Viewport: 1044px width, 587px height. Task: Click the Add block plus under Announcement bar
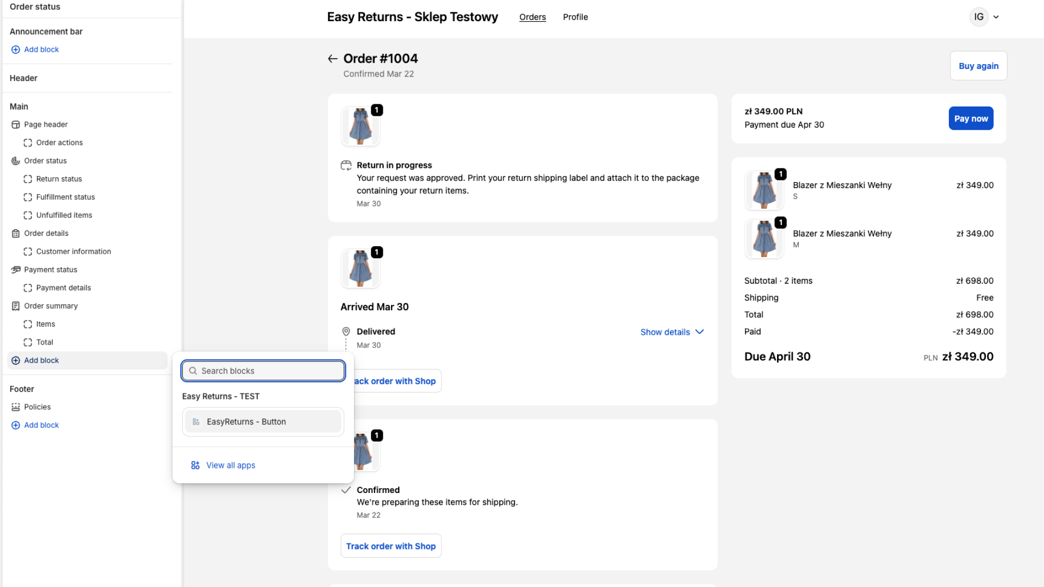click(x=15, y=49)
